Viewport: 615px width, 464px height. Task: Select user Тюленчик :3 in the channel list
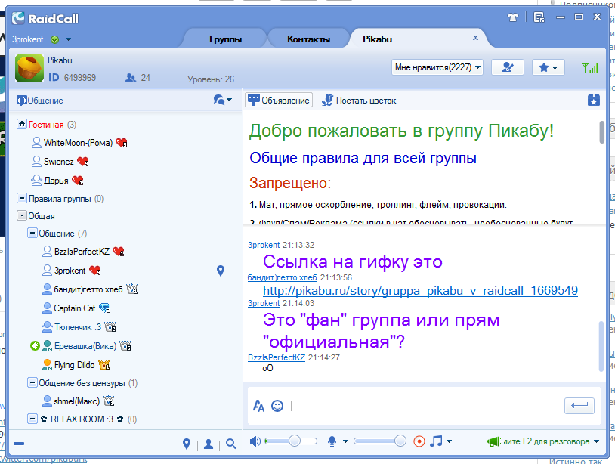click(78, 326)
